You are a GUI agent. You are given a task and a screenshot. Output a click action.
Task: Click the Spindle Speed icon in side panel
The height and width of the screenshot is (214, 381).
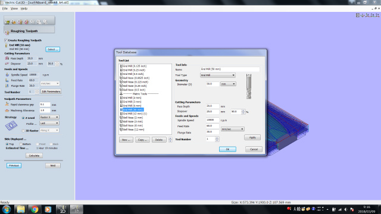coord(7,75)
